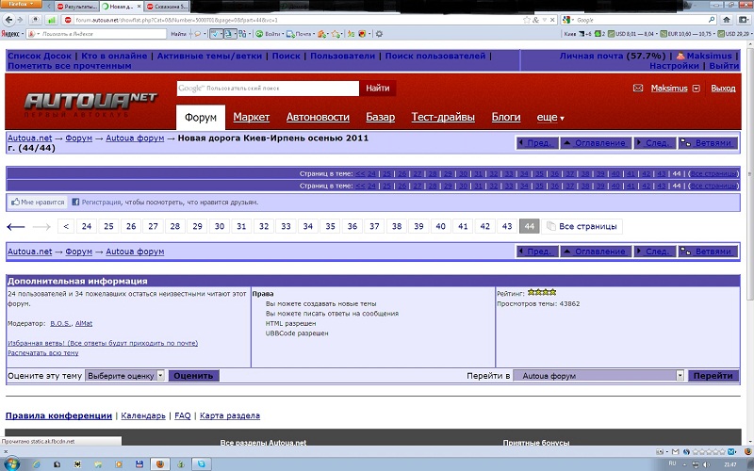The width and height of the screenshot is (754, 471).
Task: Click browser back arrow button
Action: 8,19
